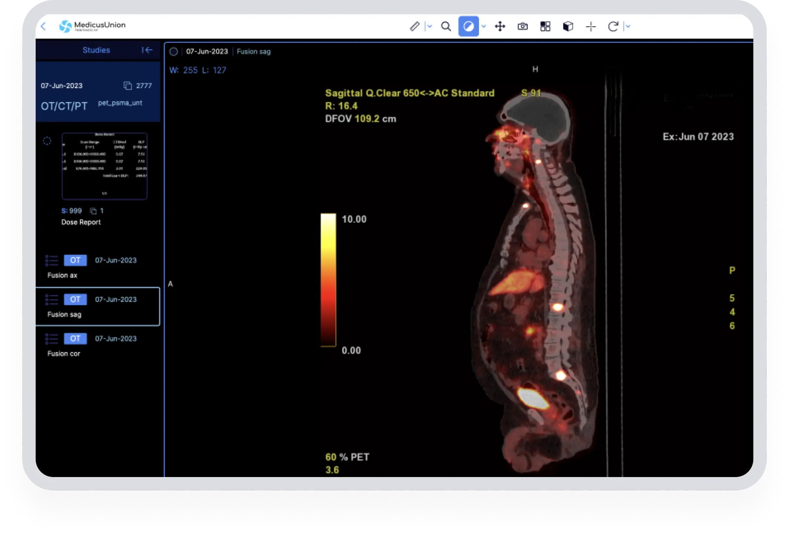Collapse the Studies side panel
This screenshot has height=535, width=789.
(147, 50)
